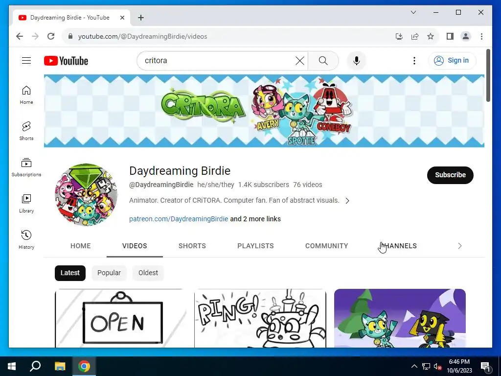Click Chrome forward arrow
Image resolution: width=501 pixels, height=376 pixels.
click(x=35, y=36)
